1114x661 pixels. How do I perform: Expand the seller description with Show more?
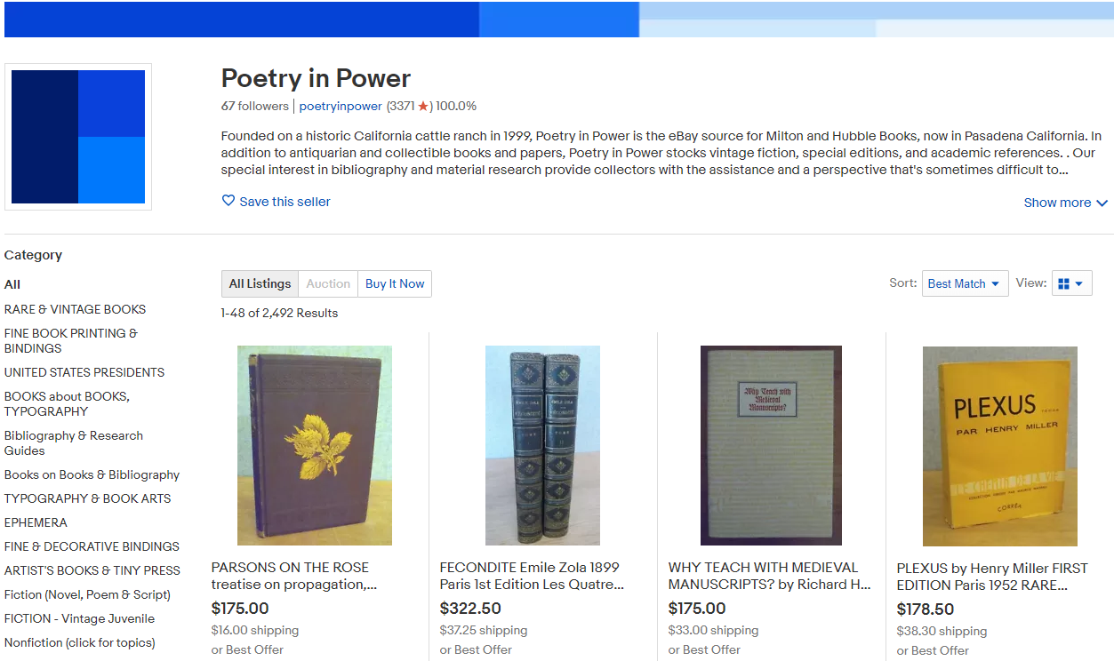coord(1064,203)
